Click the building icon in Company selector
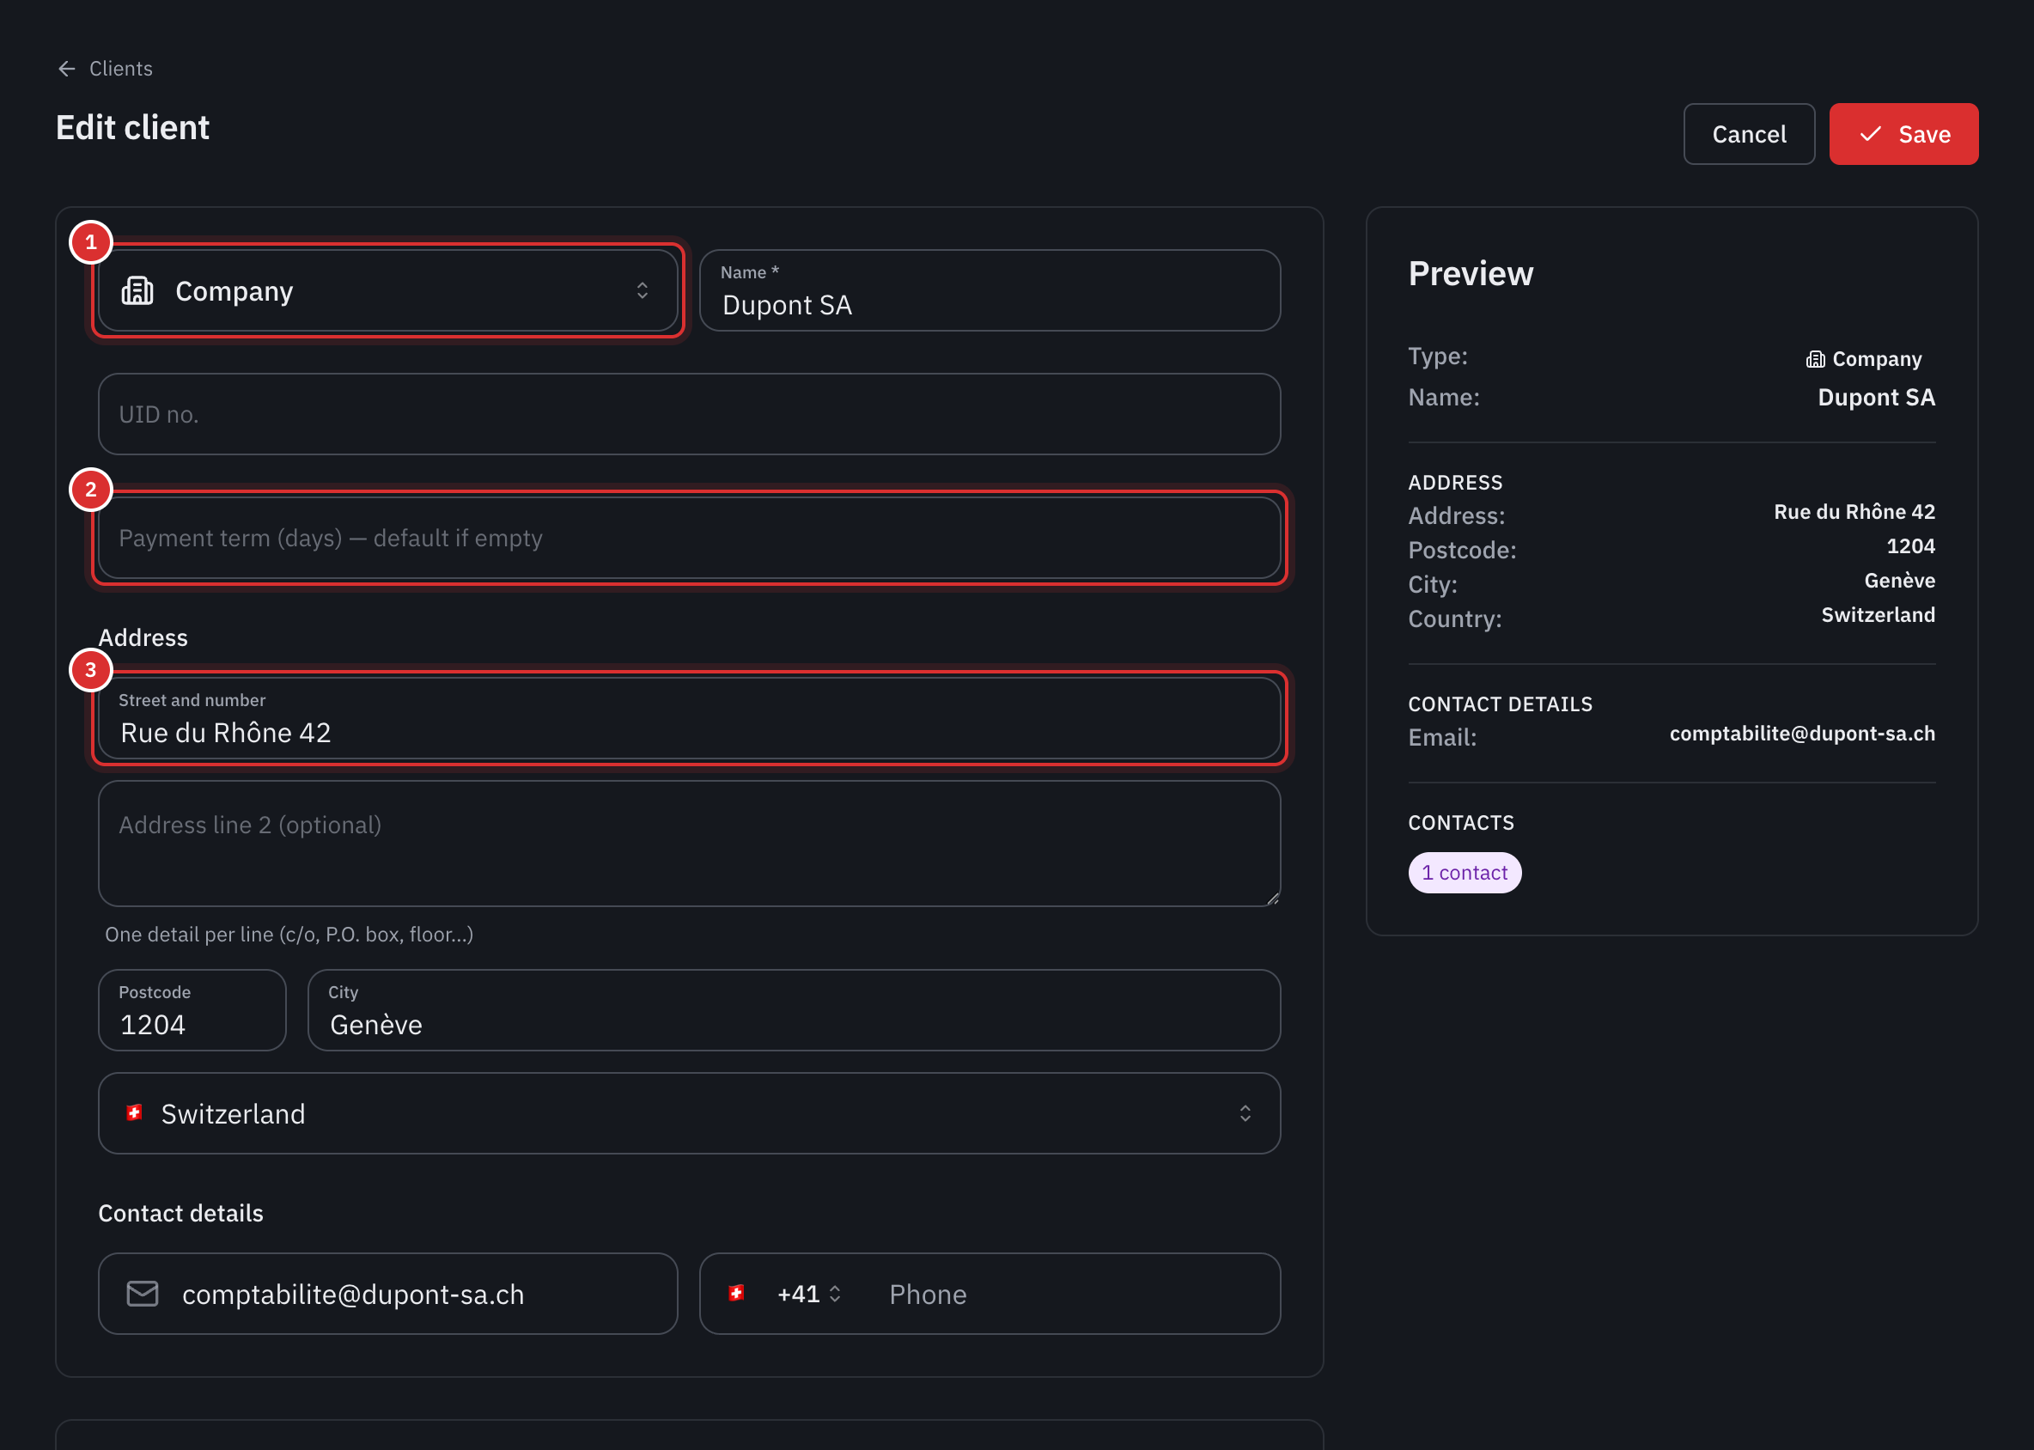 [x=137, y=291]
